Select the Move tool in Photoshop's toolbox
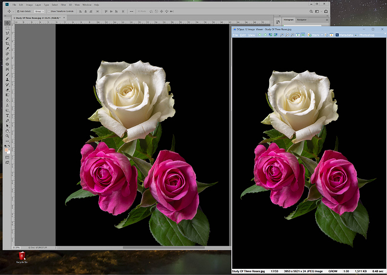 [x=7, y=23]
